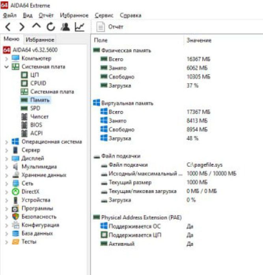Switch to the Избранное tab in the sidebar
The image size is (263, 275).
tap(40, 40)
